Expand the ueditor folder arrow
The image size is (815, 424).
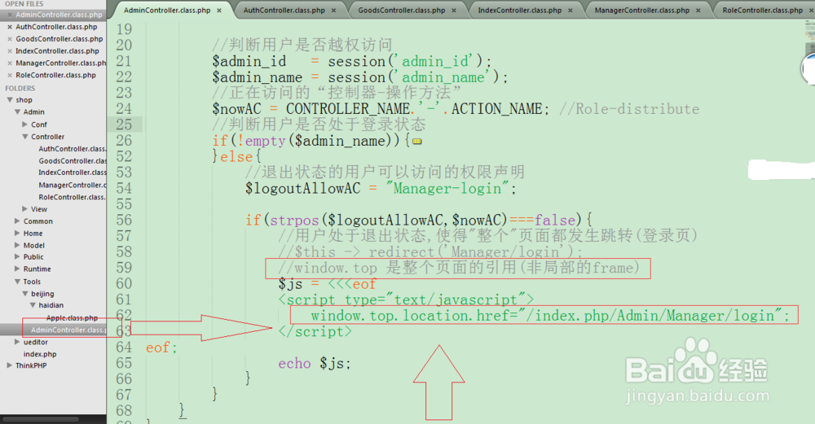coord(17,342)
